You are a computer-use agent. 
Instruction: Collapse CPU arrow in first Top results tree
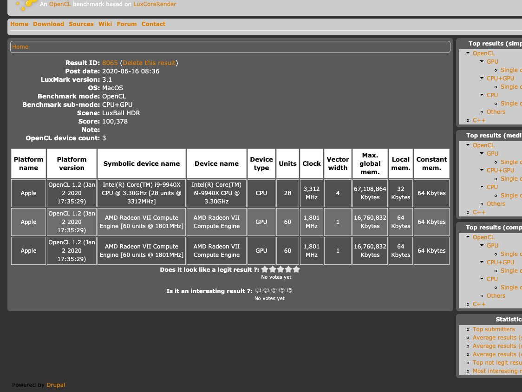482,95
